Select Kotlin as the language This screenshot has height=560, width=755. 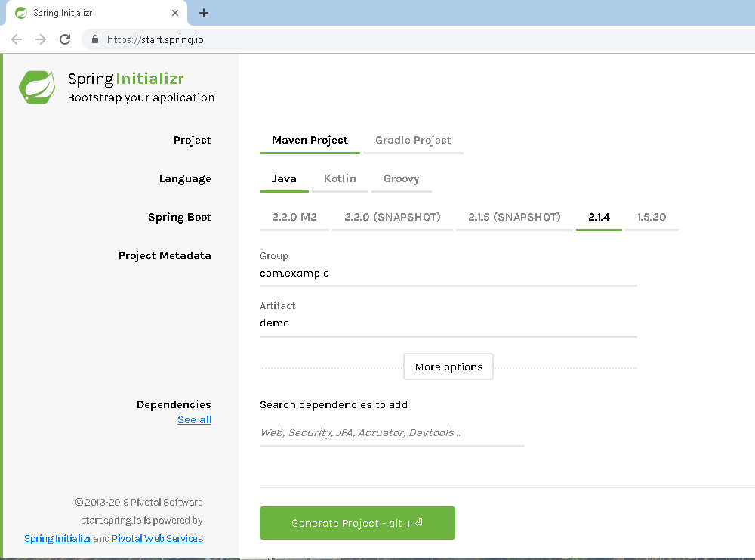pos(340,178)
